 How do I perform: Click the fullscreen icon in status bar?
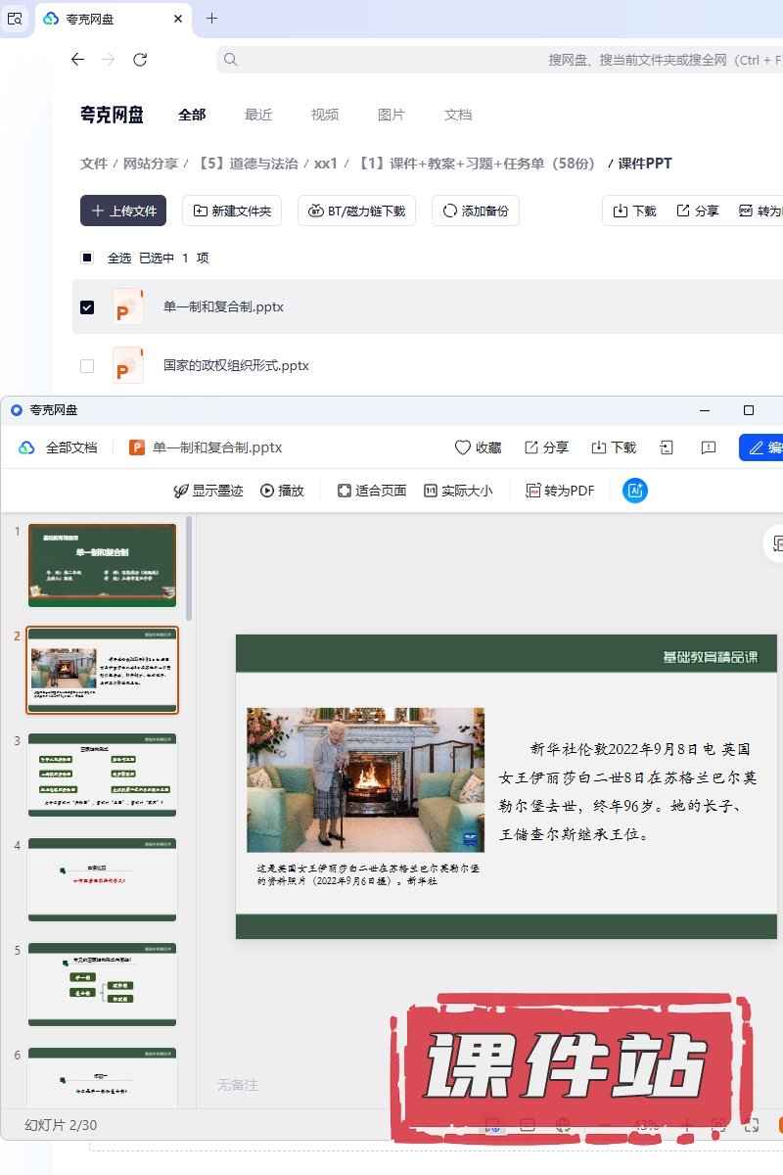tap(752, 1125)
